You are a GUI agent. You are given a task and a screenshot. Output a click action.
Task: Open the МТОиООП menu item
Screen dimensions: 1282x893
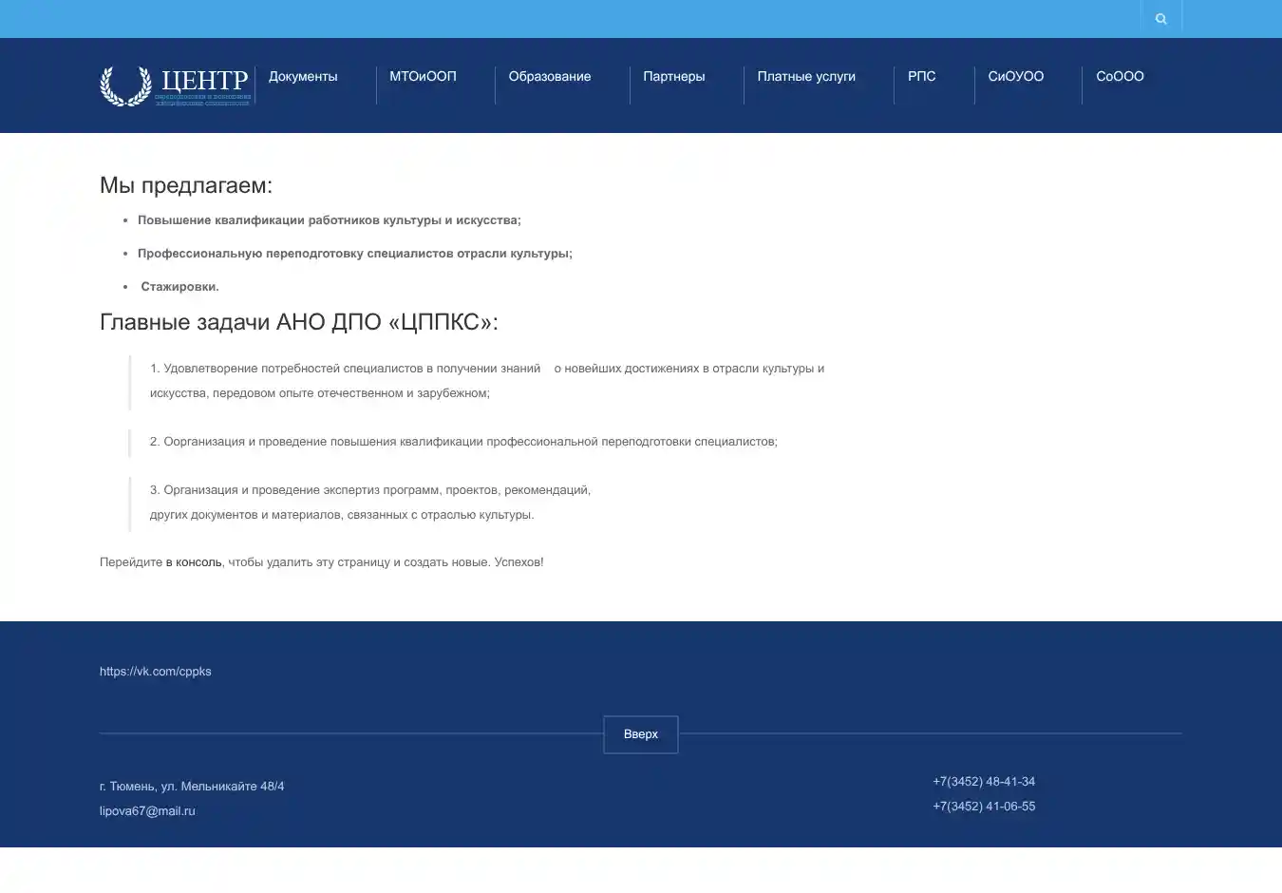click(423, 77)
